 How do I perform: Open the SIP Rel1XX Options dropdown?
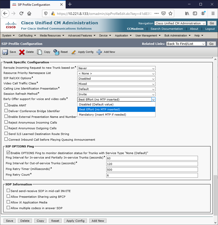tap(116, 79)
